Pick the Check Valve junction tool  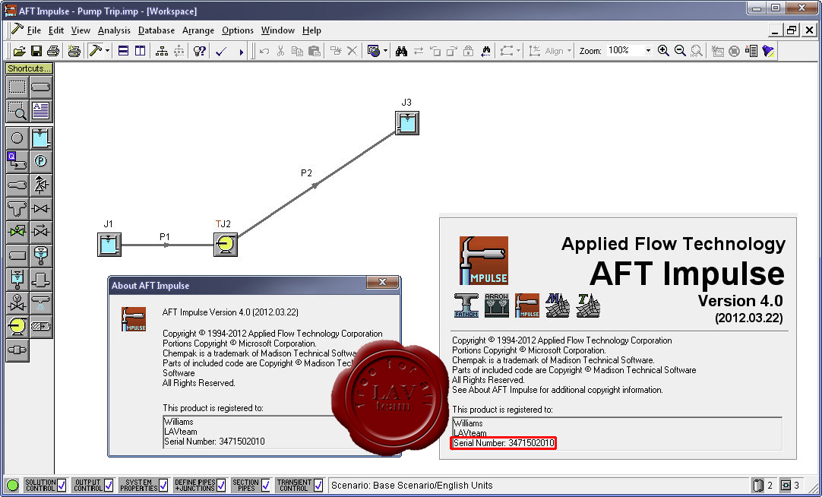41,232
